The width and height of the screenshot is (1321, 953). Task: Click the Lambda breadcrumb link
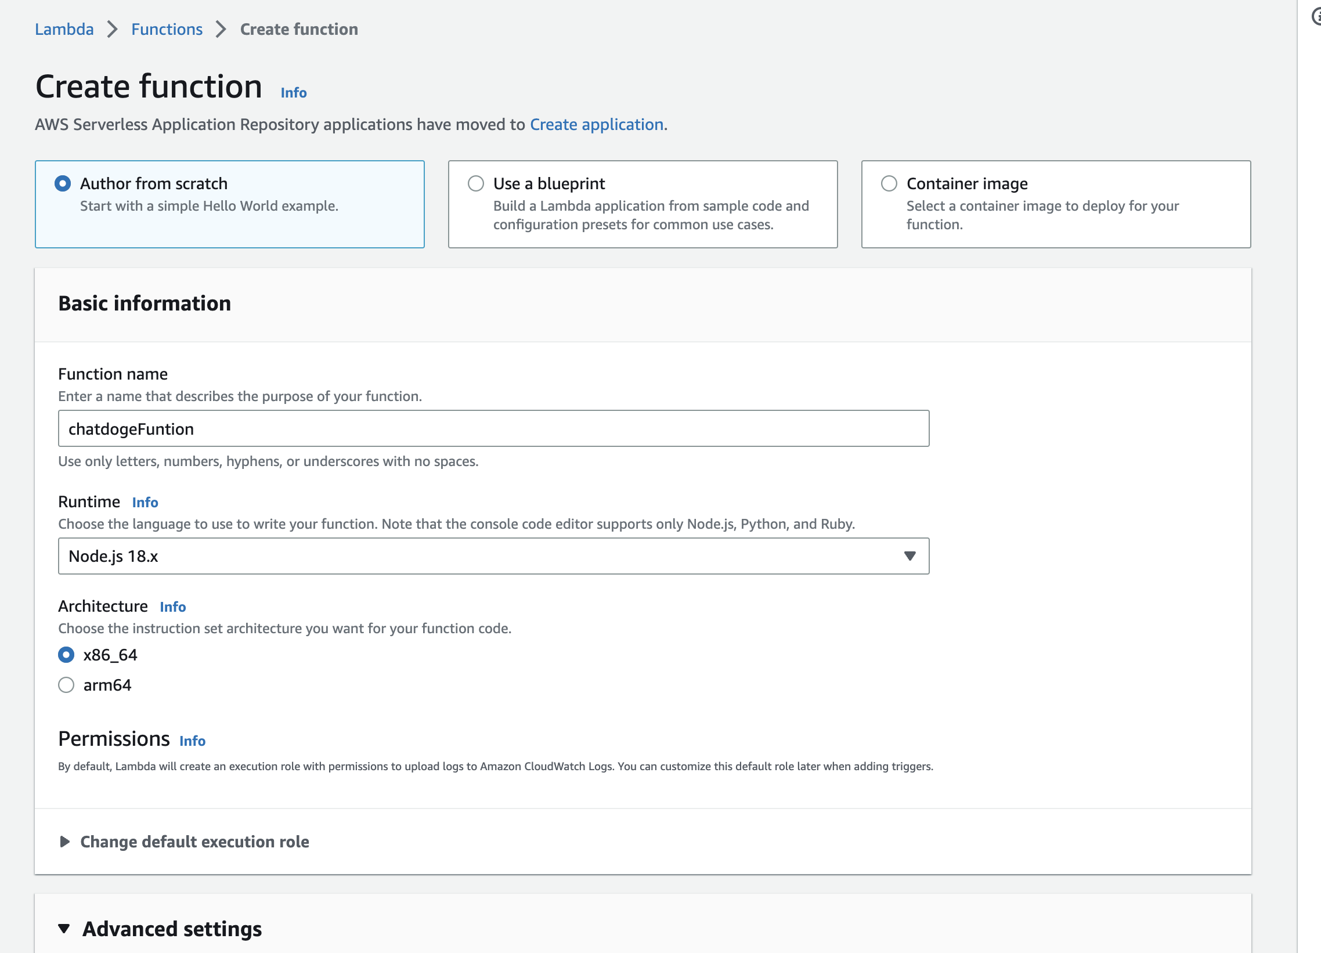click(x=64, y=29)
